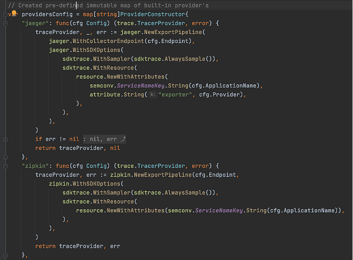Click 'cfg.Endpoint' inside WithCollectorEndpoint

[168, 41]
